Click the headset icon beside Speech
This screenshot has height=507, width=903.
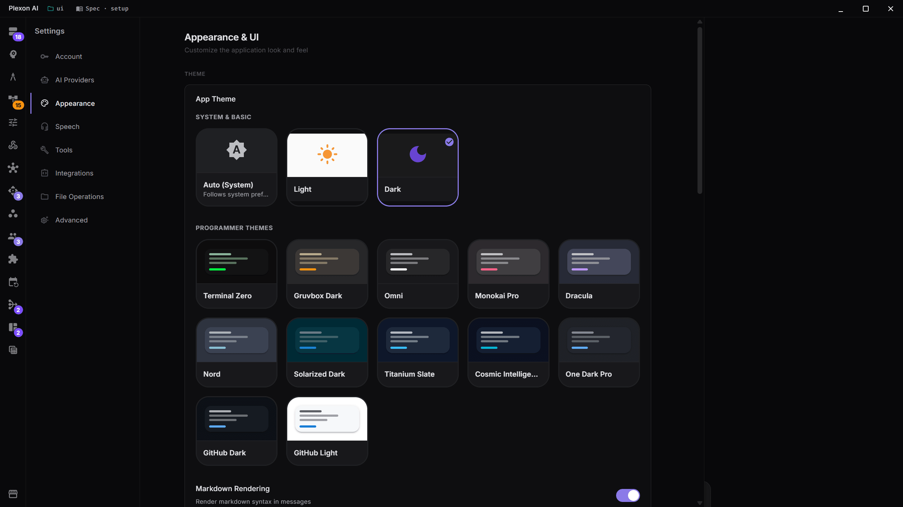click(44, 127)
